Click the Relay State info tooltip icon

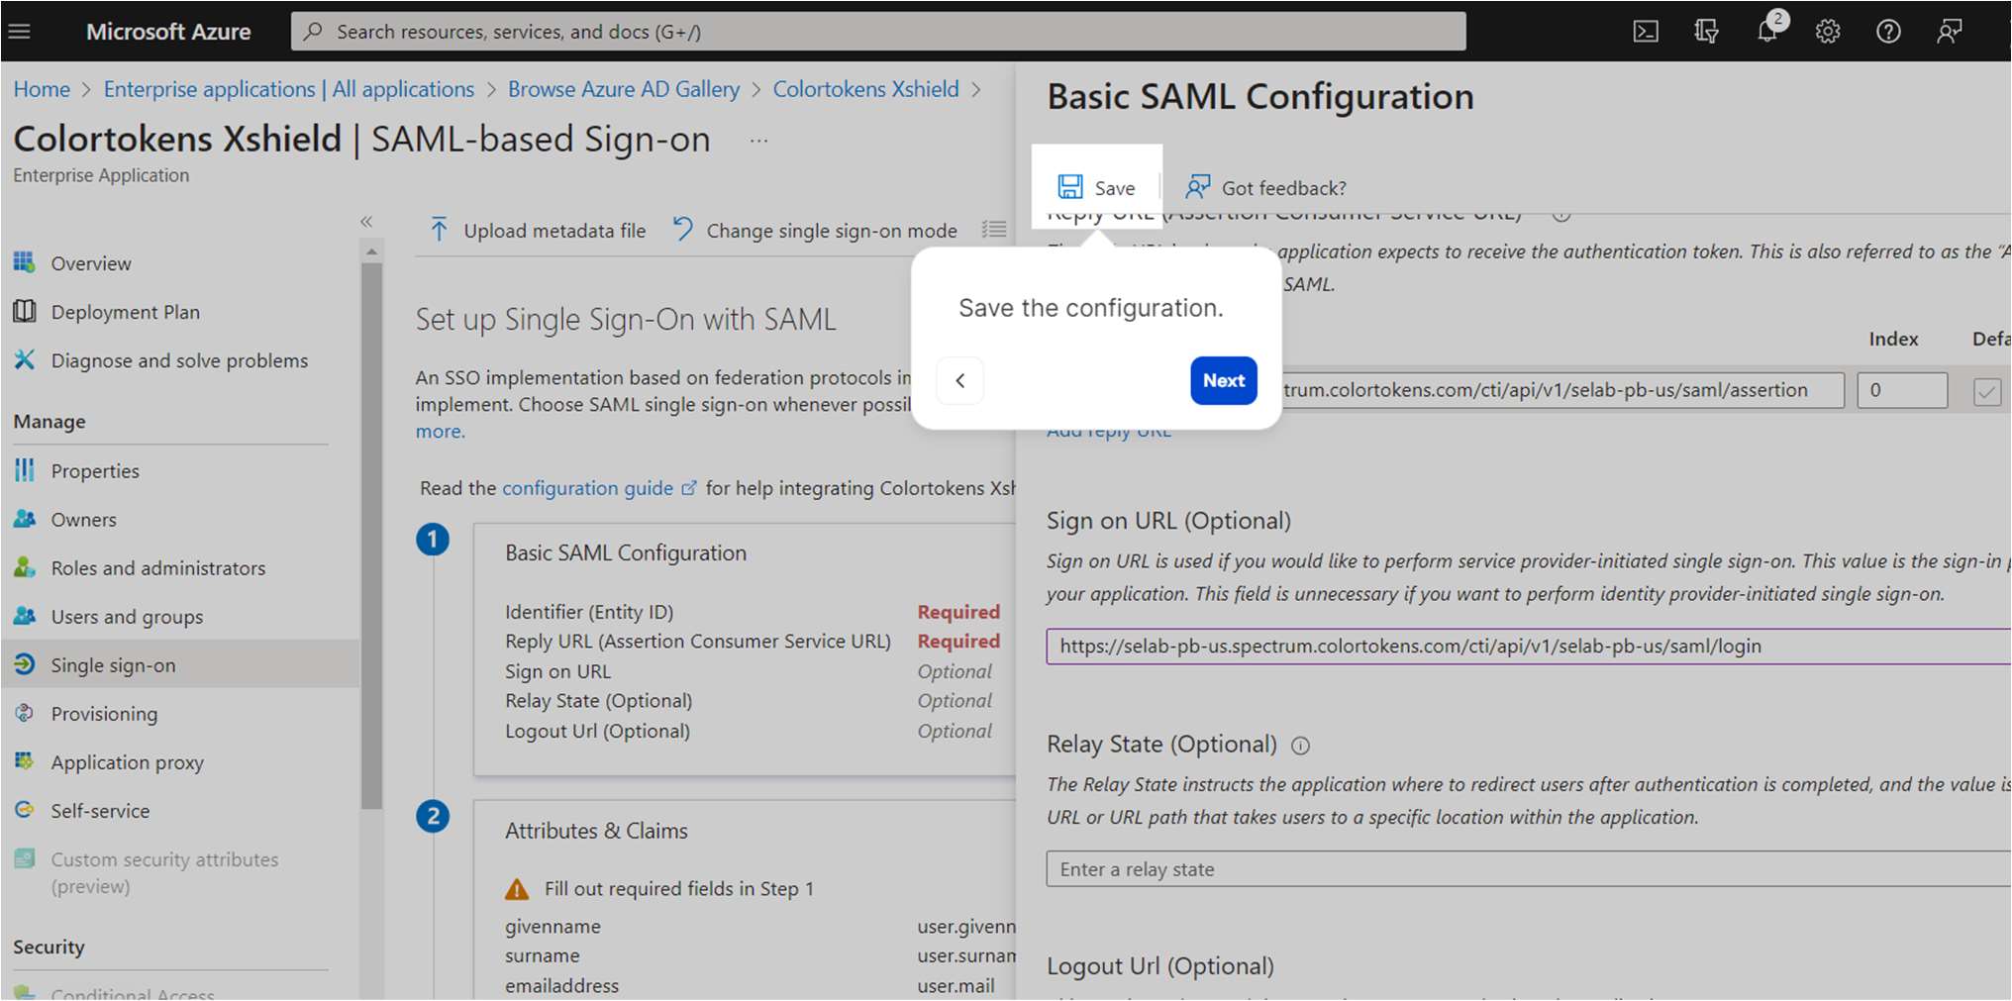pyautogui.click(x=1301, y=746)
